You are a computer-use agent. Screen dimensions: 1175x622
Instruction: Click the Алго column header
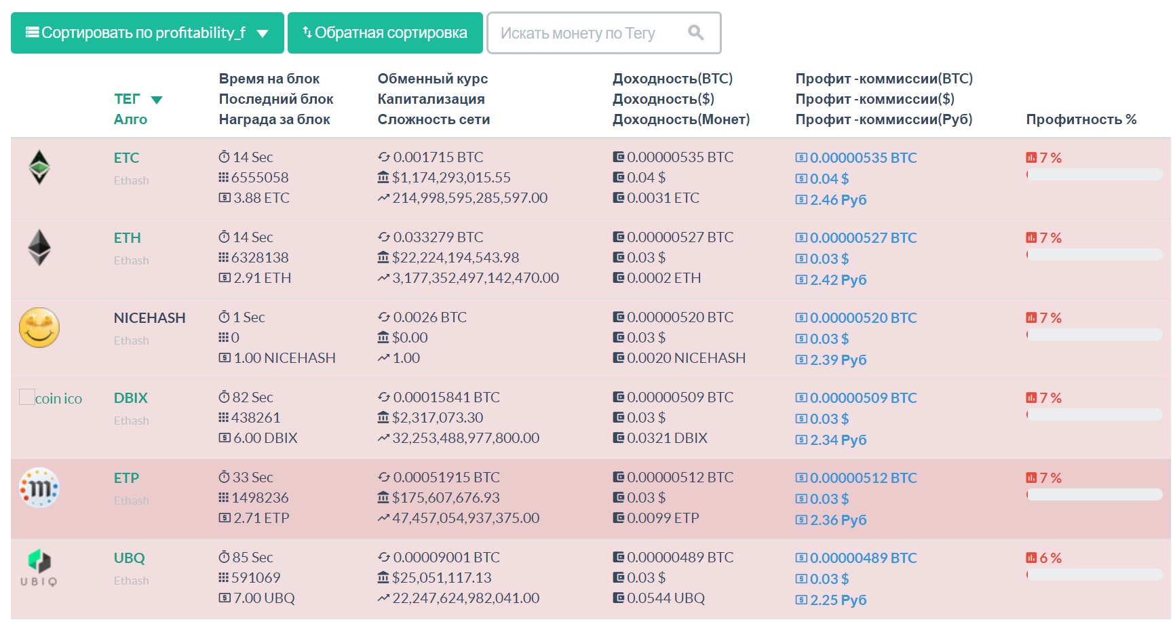(130, 119)
